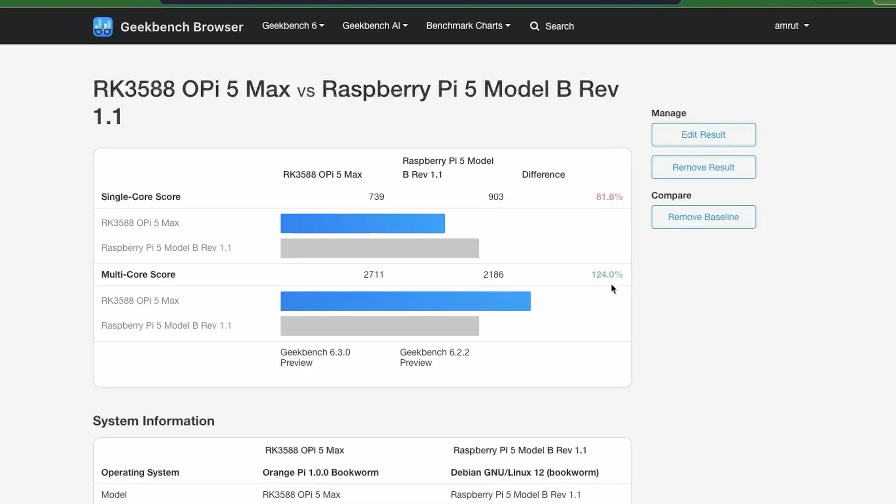The height and width of the screenshot is (504, 896).
Task: Click the Remove Result button
Action: click(x=703, y=167)
